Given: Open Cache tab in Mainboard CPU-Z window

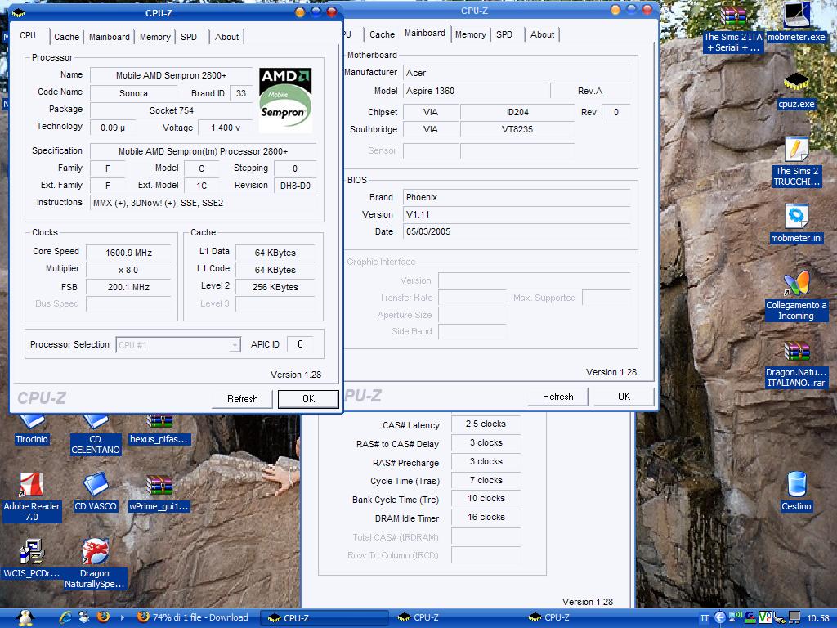Looking at the screenshot, I should 382,34.
